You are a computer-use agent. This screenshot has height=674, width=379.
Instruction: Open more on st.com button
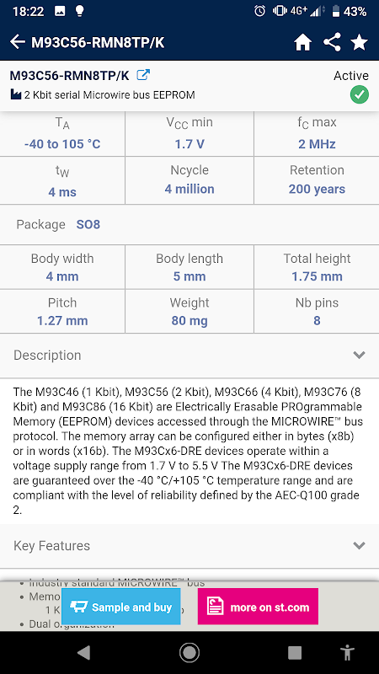(258, 607)
